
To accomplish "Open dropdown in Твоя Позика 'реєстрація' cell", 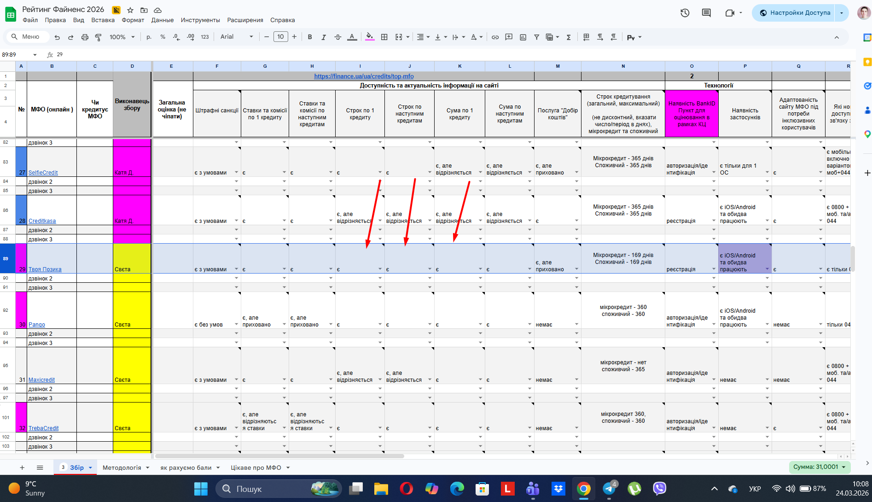I will tap(714, 269).
